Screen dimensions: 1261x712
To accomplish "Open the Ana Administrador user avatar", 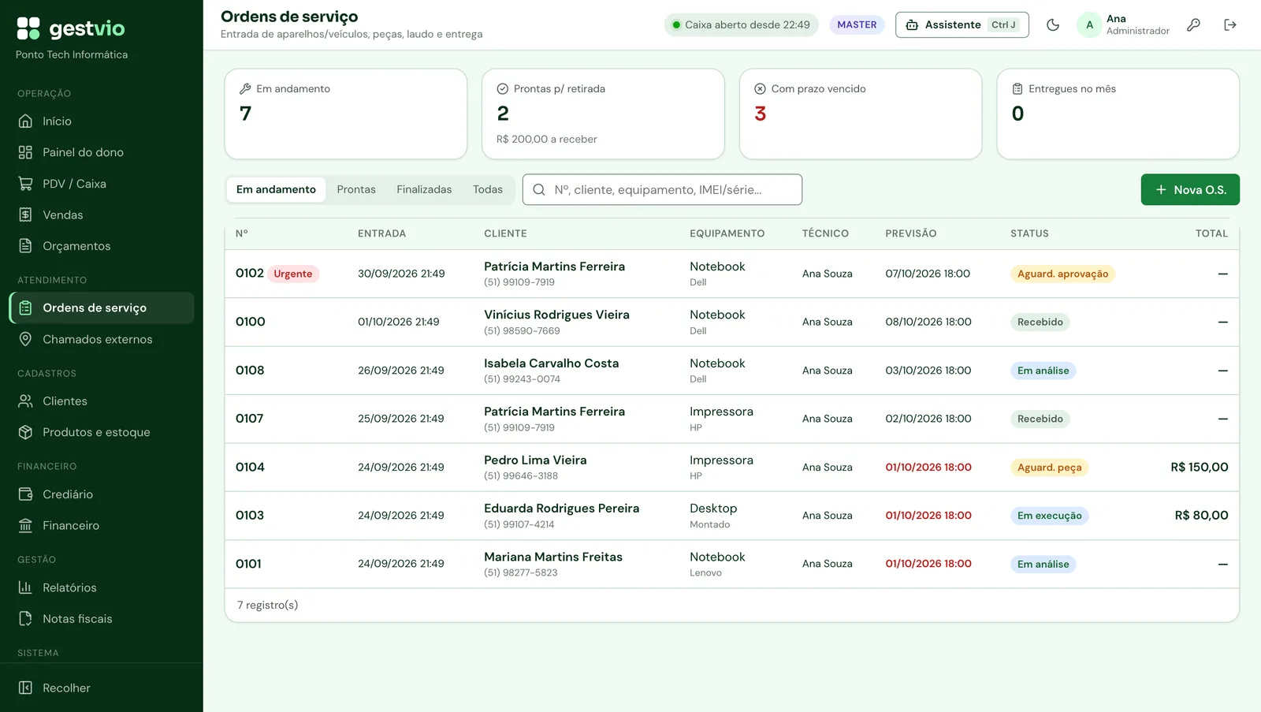I will 1089,24.
